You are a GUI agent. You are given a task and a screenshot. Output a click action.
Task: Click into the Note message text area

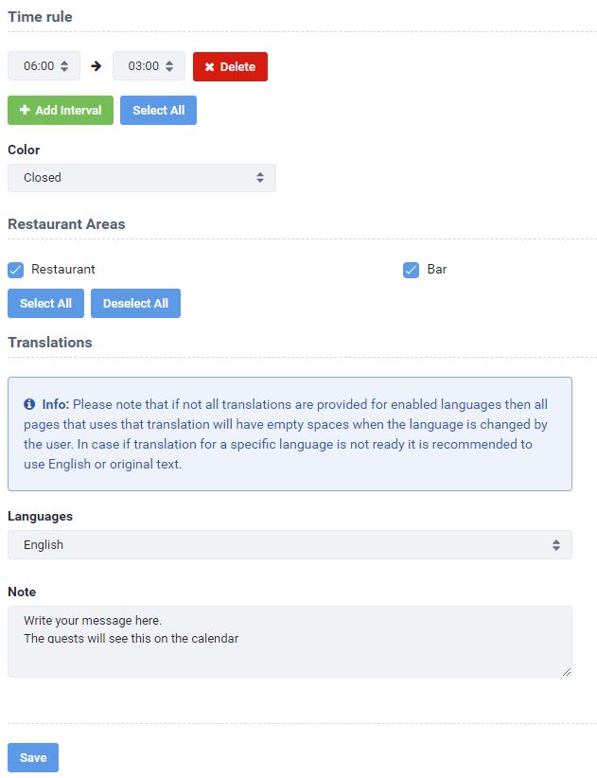290,642
